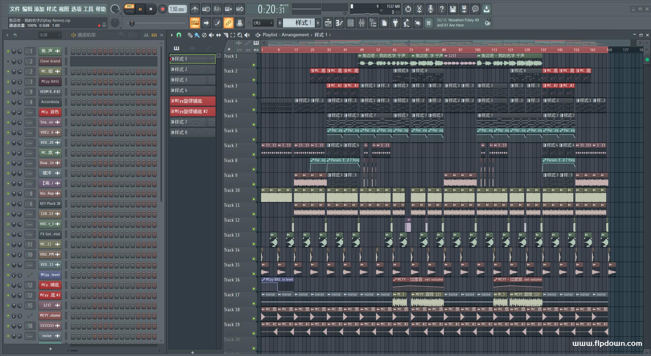Toggle typing keyboard to piano icon
Image resolution: width=651 pixels, height=356 pixels.
point(195,23)
